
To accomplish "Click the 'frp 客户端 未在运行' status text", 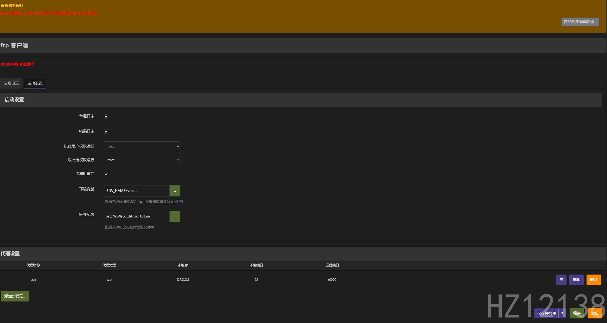I will [18, 64].
